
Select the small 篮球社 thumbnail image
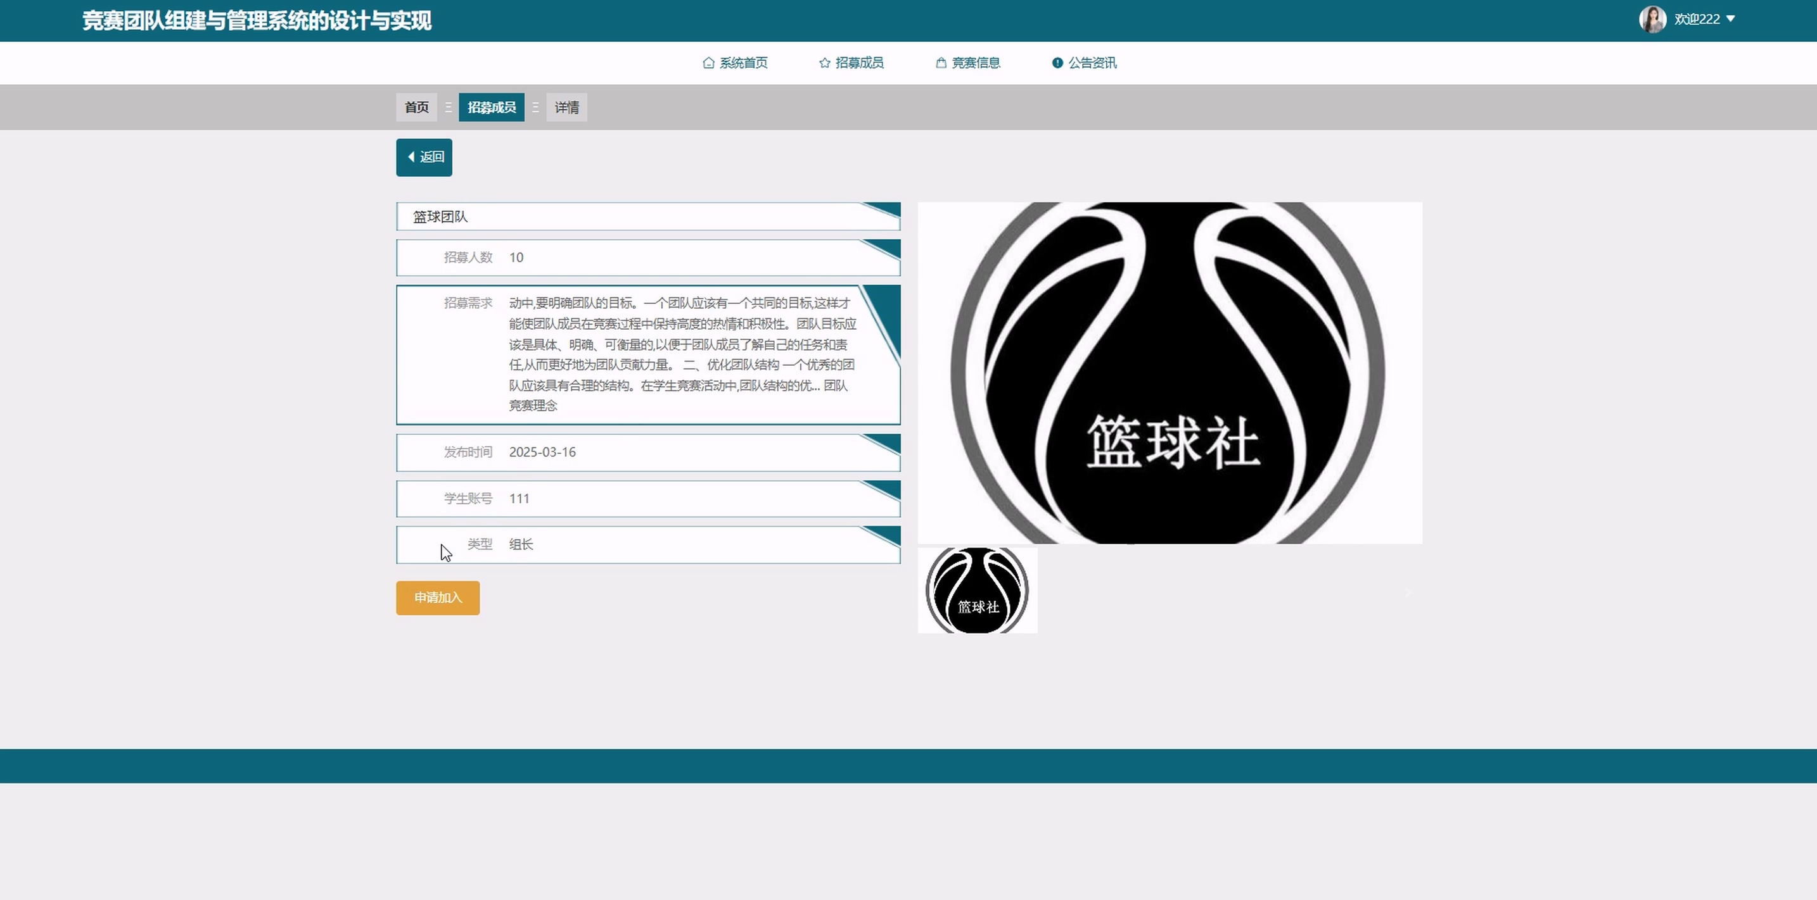[x=977, y=591]
